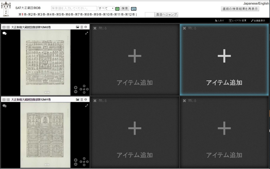Click the SAT大正蔵図像DB title
Screen dimensions: 270x169
28,8
